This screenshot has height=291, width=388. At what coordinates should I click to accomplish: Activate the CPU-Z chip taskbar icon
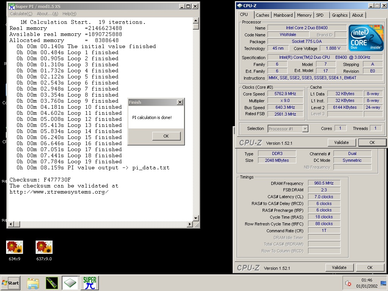click(x=70, y=283)
